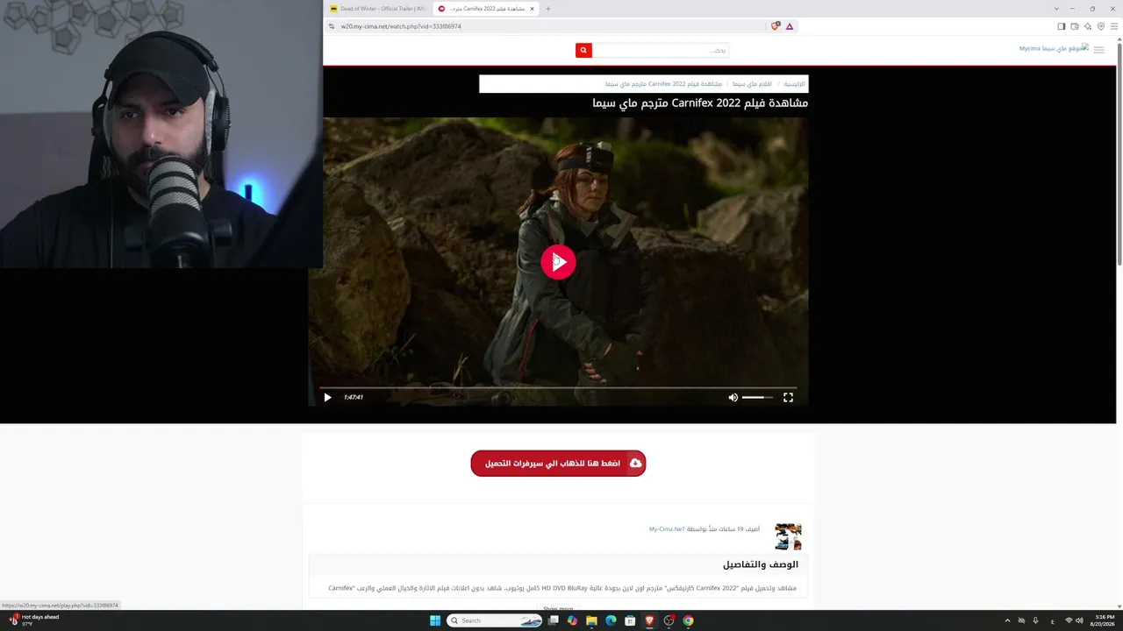The width and height of the screenshot is (1123, 631).
Task: Play the video from the bottom control bar
Action: click(x=327, y=398)
